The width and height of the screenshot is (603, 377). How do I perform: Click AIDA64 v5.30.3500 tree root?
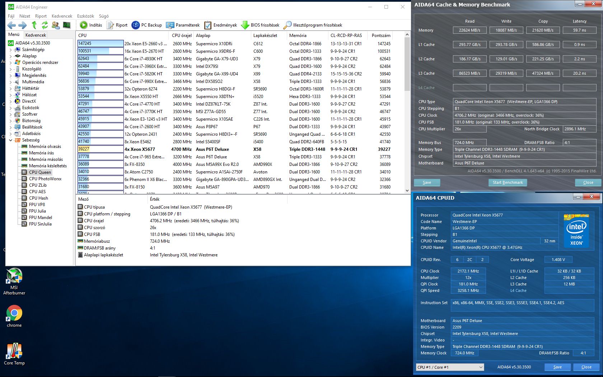(x=29, y=43)
